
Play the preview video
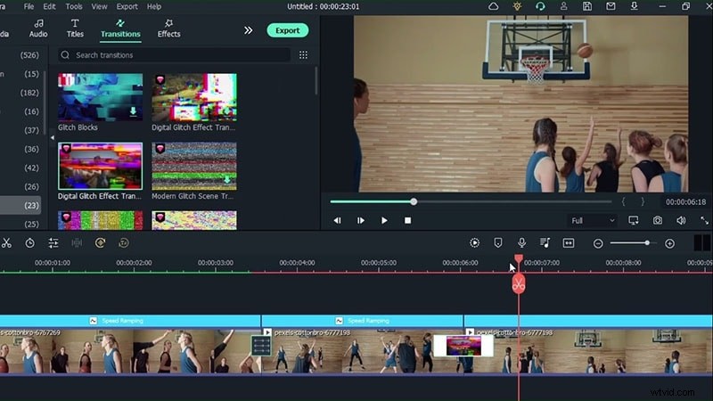point(384,220)
